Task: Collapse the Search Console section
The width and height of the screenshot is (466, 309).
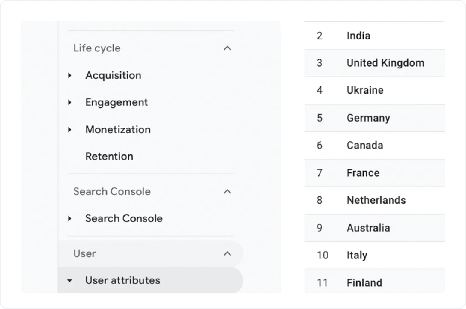Action: (228, 191)
